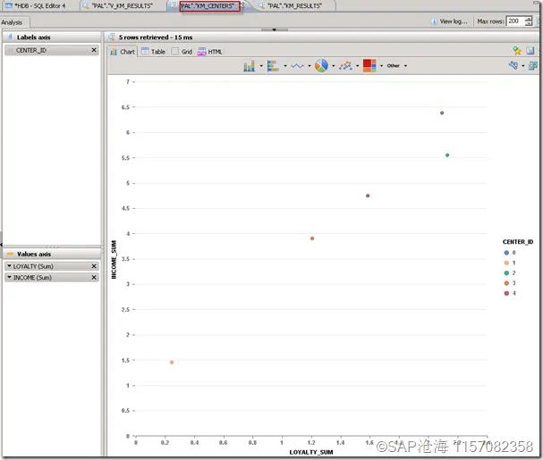Image resolution: width=543 pixels, height=460 pixels.
Task: Click the INCOME_SUM axis title
Action: pyautogui.click(x=114, y=259)
